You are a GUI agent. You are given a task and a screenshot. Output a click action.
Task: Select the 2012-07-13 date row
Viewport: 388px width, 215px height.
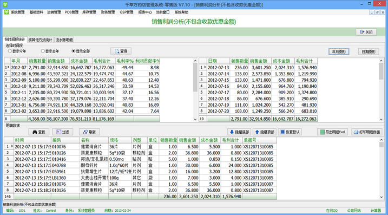258,67
